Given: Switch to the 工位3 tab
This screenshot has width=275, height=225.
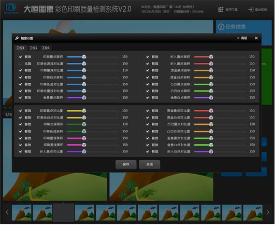Looking at the screenshot, I should pyautogui.click(x=45, y=48).
